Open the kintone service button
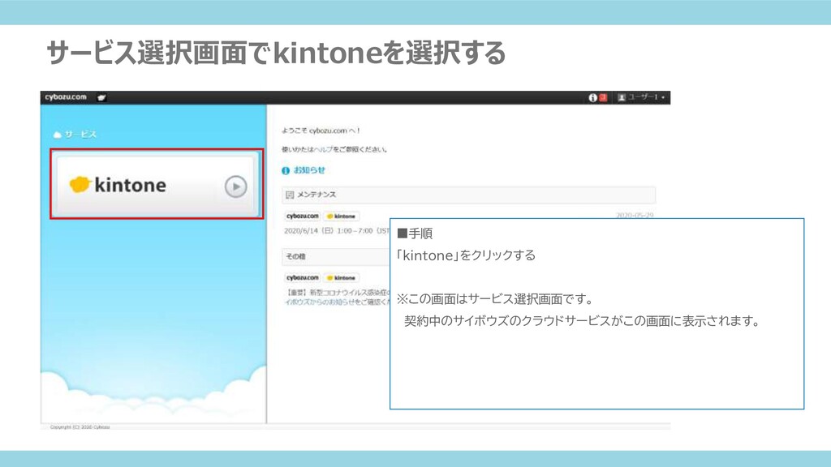Screen dimensions: 831x467 pyautogui.click(x=157, y=185)
